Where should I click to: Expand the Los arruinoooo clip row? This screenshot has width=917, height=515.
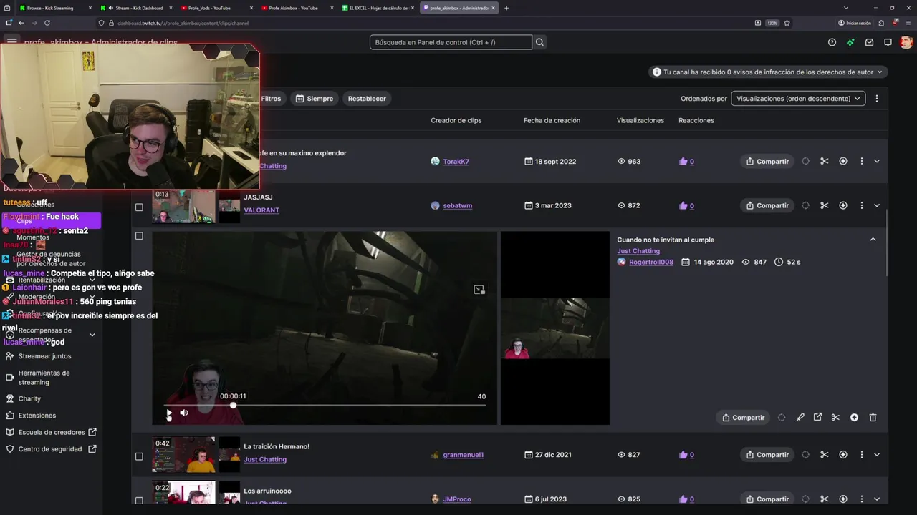click(x=877, y=499)
